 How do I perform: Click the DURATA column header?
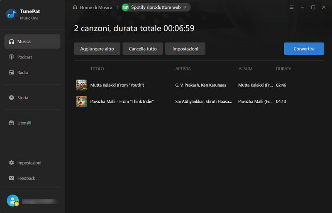pos(284,69)
